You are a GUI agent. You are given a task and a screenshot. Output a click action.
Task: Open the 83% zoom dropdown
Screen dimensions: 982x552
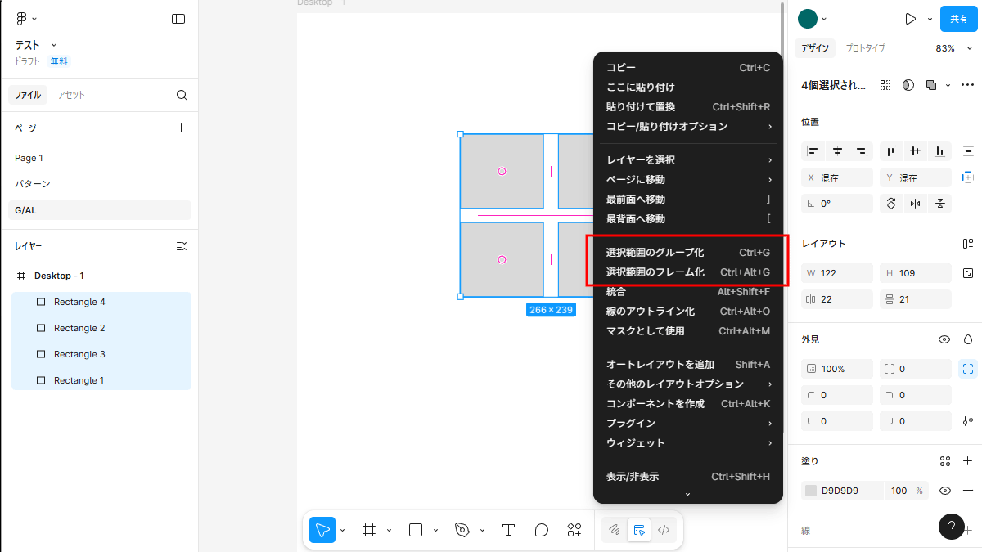click(x=950, y=48)
